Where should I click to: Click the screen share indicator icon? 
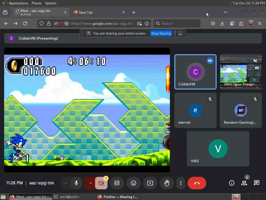click(89, 33)
